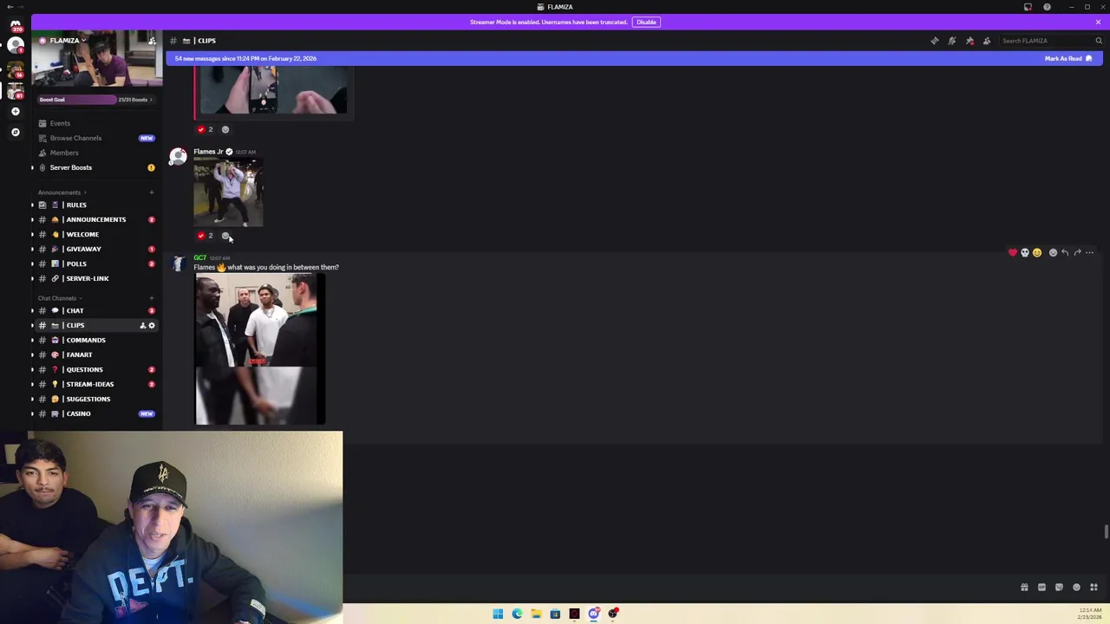Toggle the member list icon

point(987,41)
